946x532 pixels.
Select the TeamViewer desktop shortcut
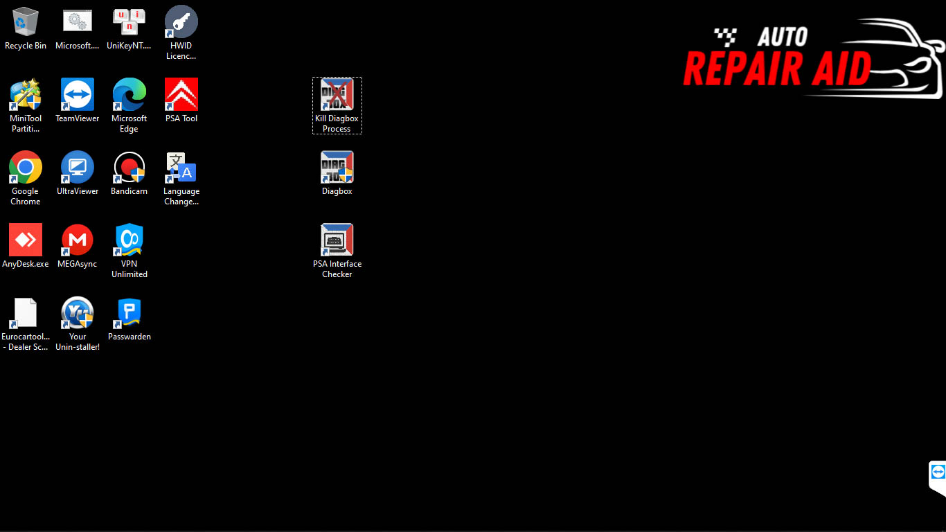[78, 94]
